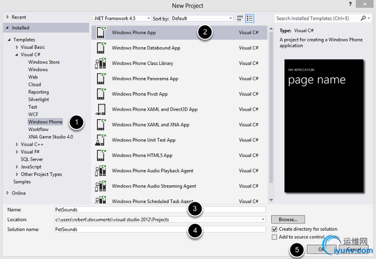
Task: Expand the Other Project Types node
Action: [x=17, y=174]
